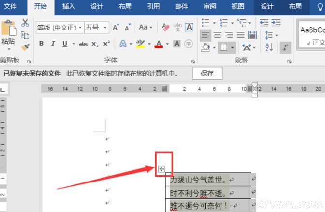Screen dimensions: 325x212
Task: Open paste options dropdown arrow
Action: tap(9, 49)
